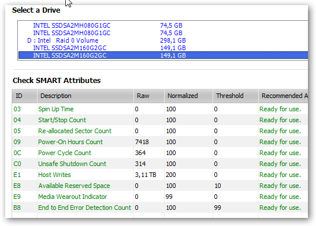This screenshot has height=226, width=316.
Task: Click attribute ID 05
Action: tap(17, 131)
